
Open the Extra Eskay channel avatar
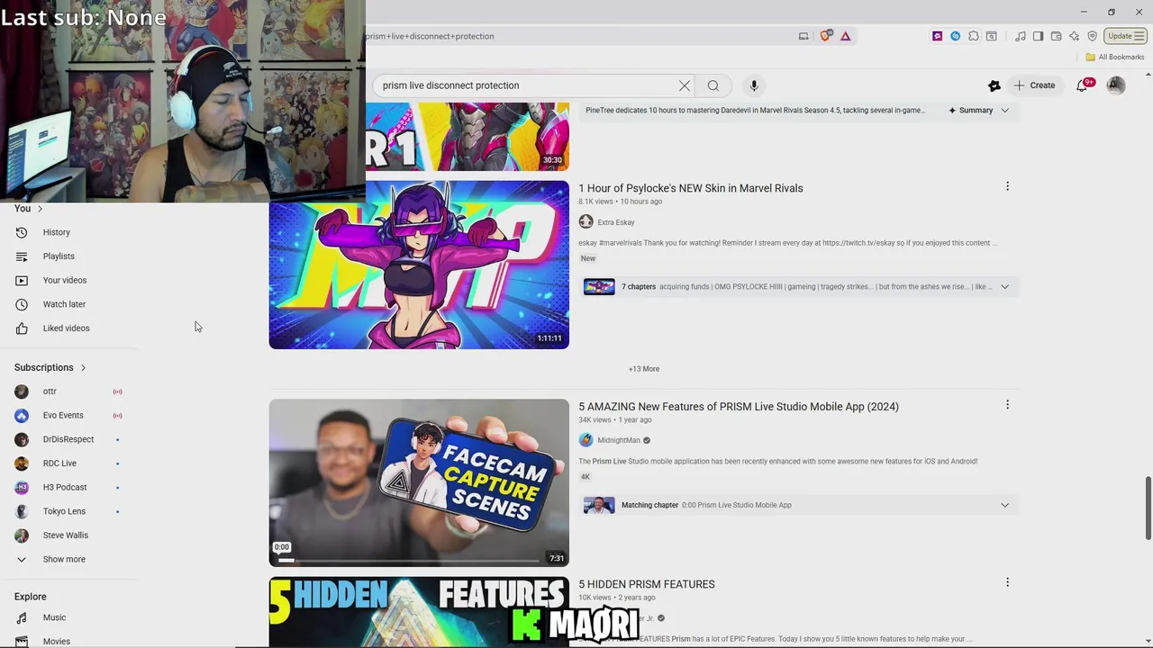(586, 222)
